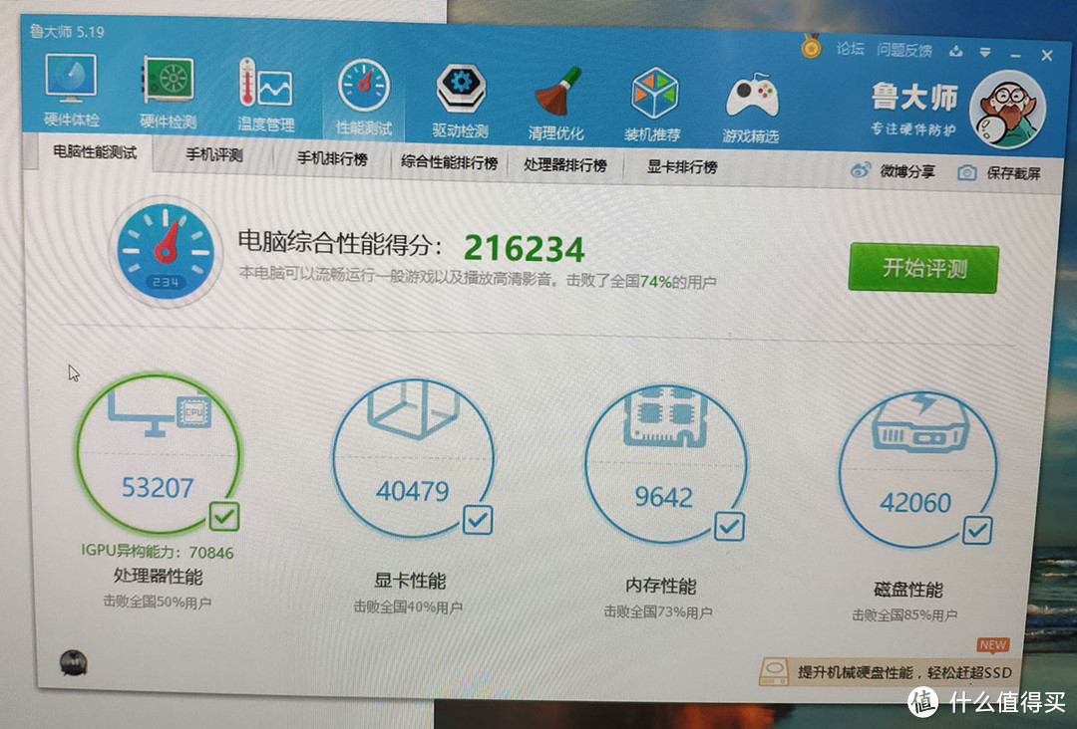Click the hard disk icon in bottom banner
The height and width of the screenshot is (729, 1077).
click(x=775, y=671)
